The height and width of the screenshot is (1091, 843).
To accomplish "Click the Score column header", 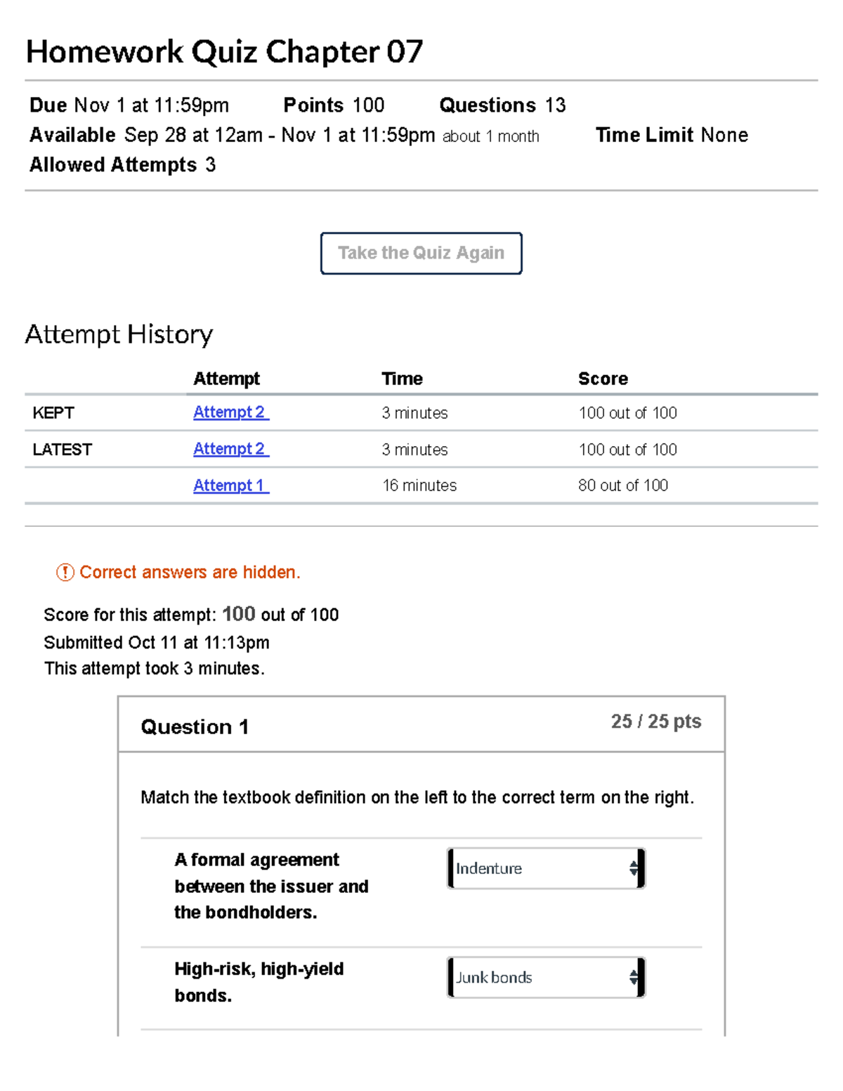I will (x=603, y=379).
